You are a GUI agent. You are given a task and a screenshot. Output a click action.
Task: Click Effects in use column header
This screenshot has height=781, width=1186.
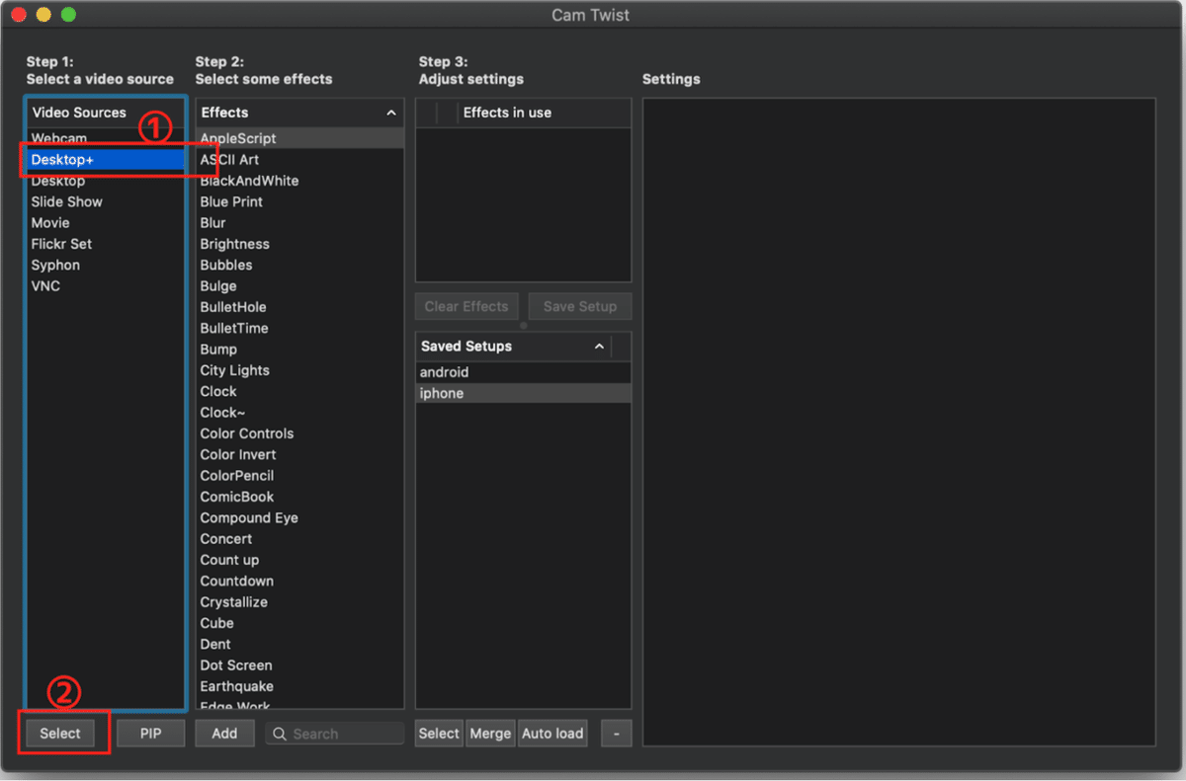[x=545, y=113]
